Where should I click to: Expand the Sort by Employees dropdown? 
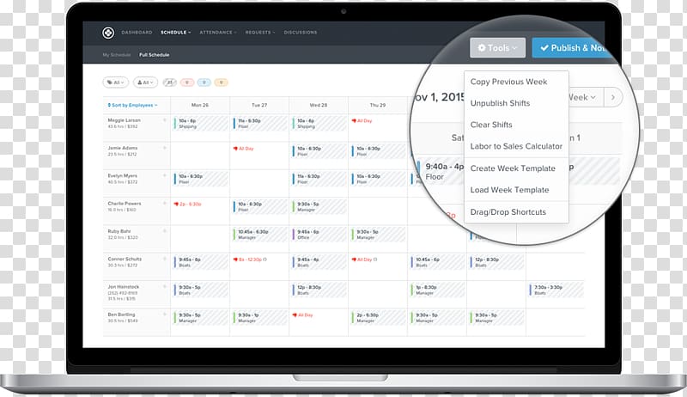pos(132,105)
